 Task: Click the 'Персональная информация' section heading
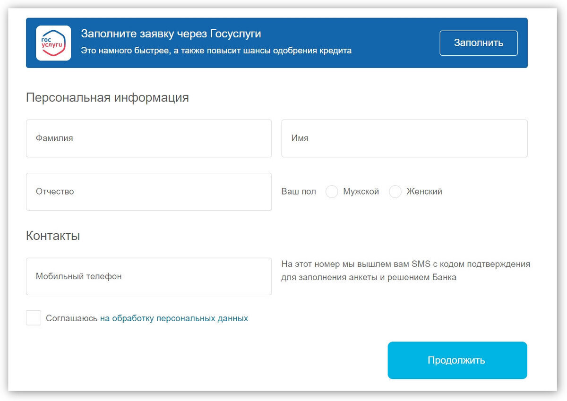(x=107, y=98)
